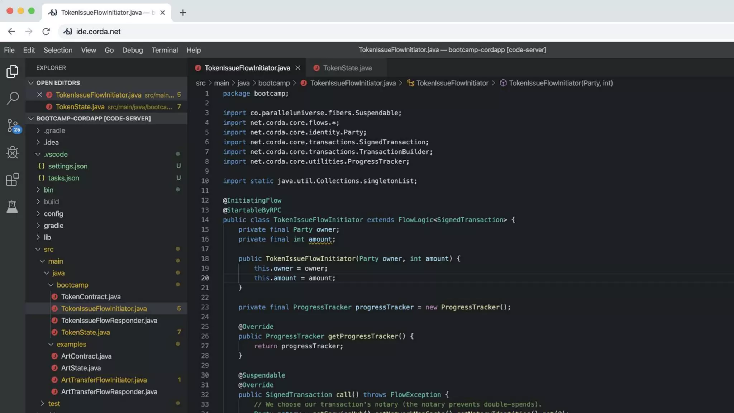Click bootcamp in the breadcrumb path

pyautogui.click(x=274, y=83)
